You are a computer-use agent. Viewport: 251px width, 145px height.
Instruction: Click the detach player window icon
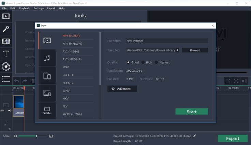pyautogui.click(x=228, y=81)
